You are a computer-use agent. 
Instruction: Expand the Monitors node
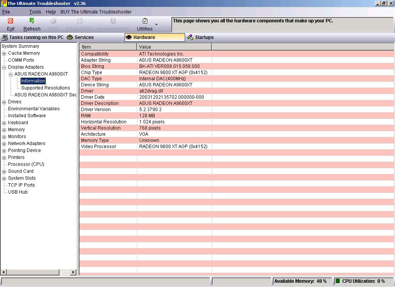(4, 137)
